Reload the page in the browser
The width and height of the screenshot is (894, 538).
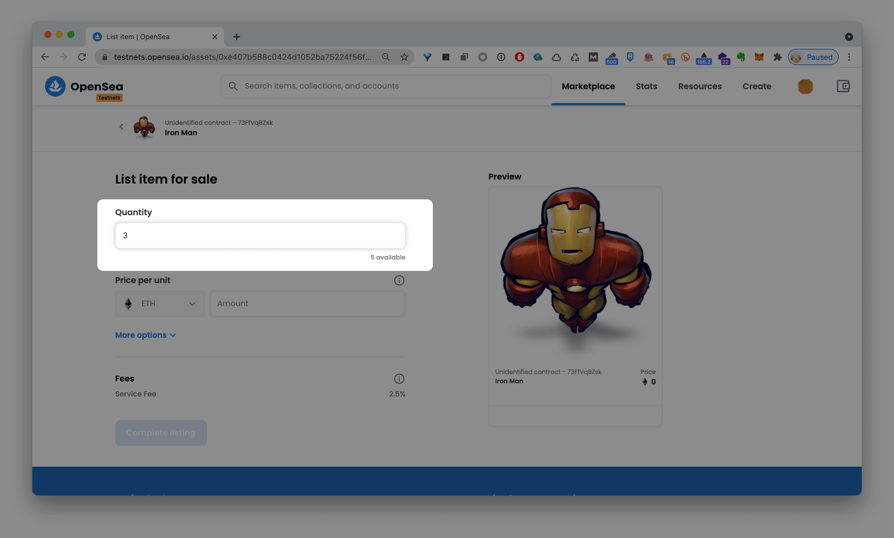point(82,57)
